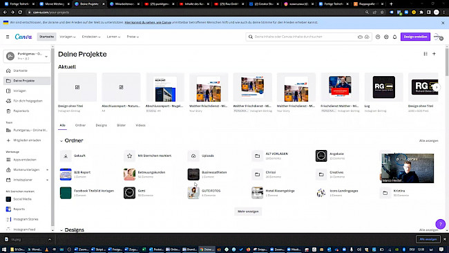The height and width of the screenshot is (253, 449).
Task: Click the Design erstellen button
Action: pyautogui.click(x=415, y=37)
